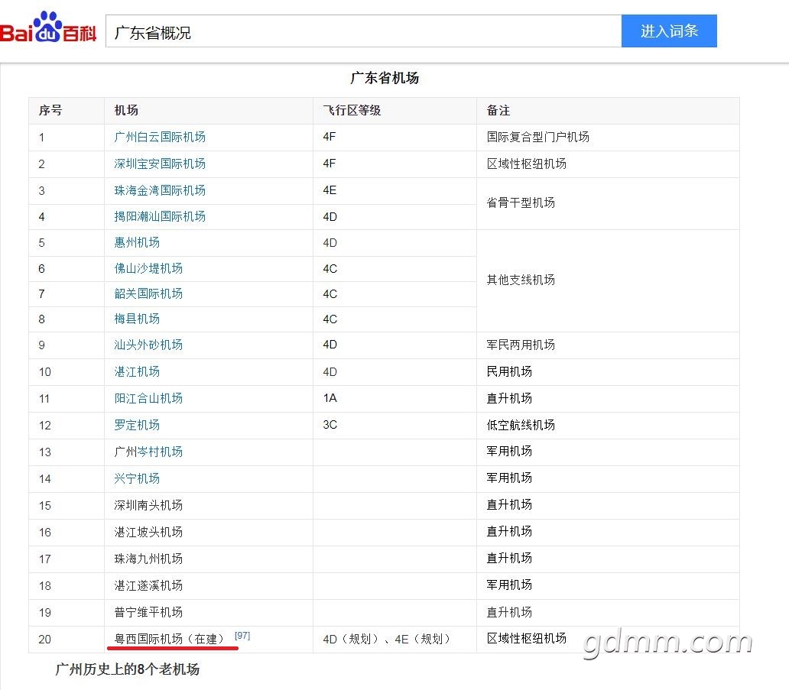Screen dimensions: 789x690
Task: Click the Baidu Baike logo
Action: coord(48,28)
